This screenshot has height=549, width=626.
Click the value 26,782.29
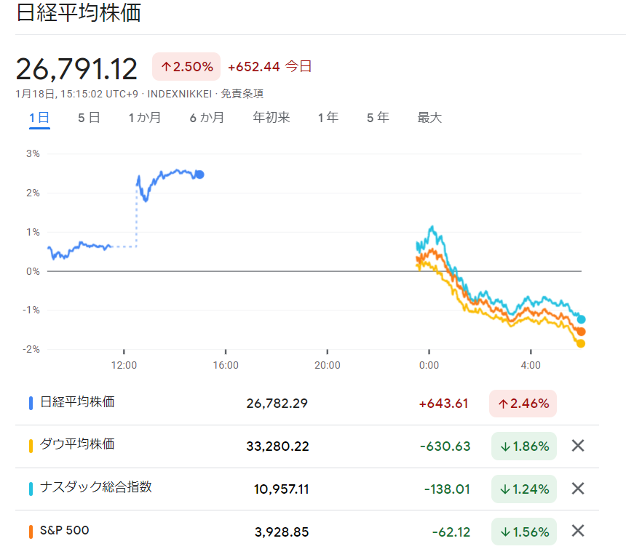277,404
